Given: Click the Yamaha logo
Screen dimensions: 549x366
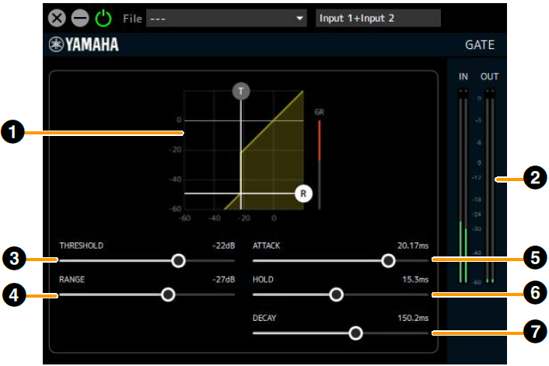Looking at the screenshot, I should click(x=85, y=45).
